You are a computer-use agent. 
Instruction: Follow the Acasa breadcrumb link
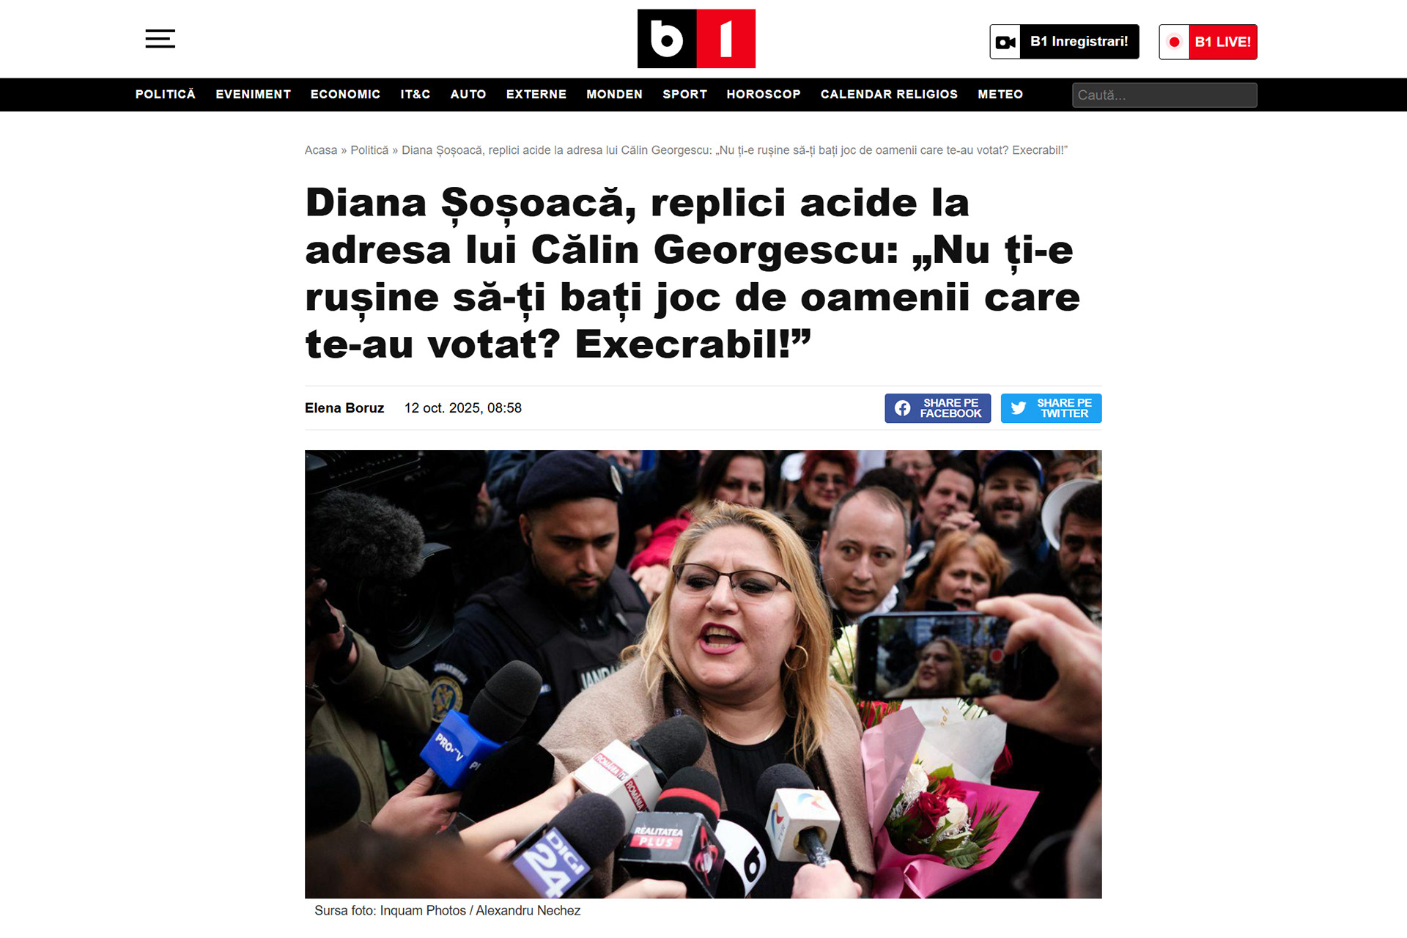click(x=321, y=150)
